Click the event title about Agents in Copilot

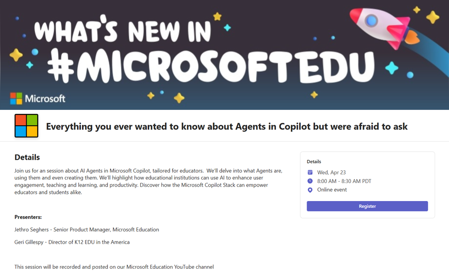[x=227, y=127]
